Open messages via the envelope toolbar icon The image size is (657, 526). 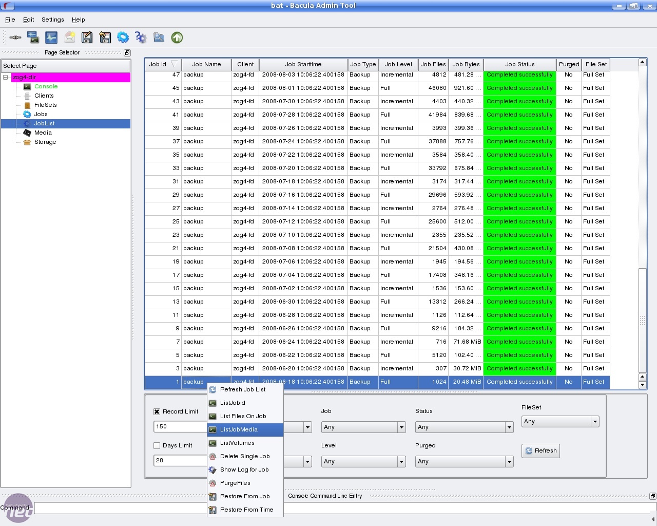(69, 37)
